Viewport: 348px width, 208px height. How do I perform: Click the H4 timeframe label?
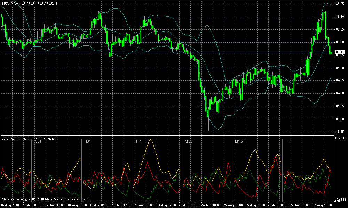point(139,141)
